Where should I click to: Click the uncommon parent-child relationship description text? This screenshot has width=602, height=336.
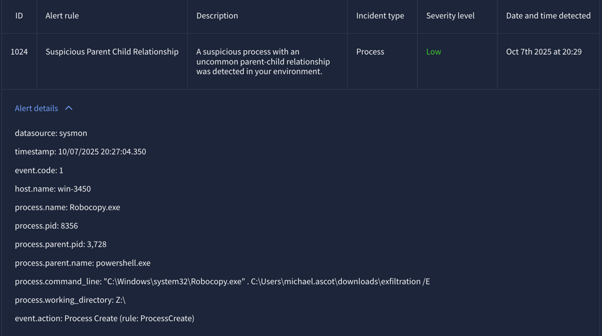[263, 62]
